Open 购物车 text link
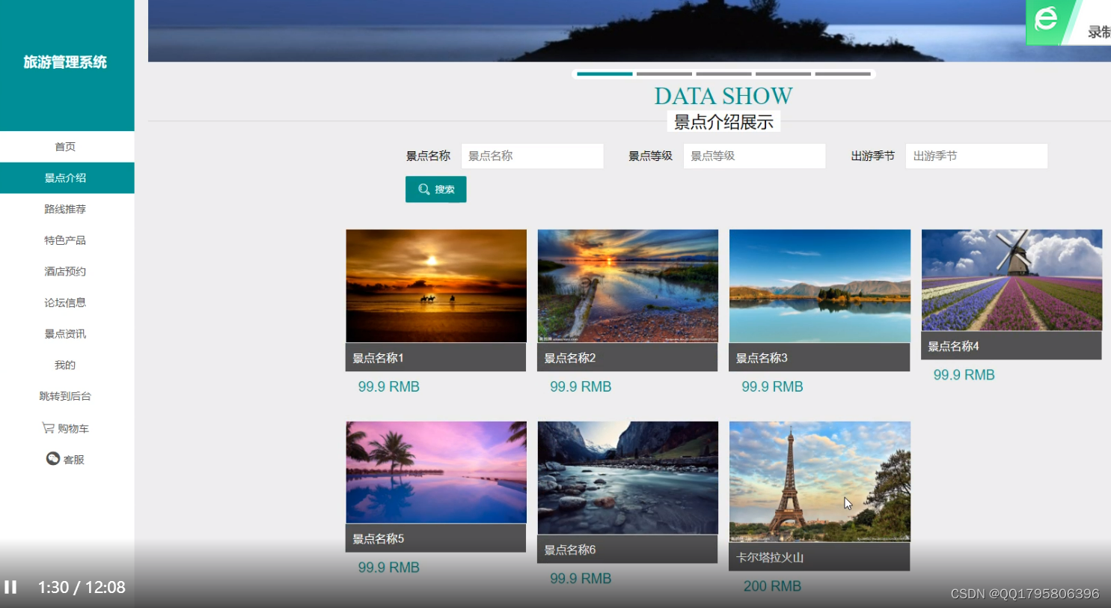Image resolution: width=1111 pixels, height=608 pixels. point(73,428)
